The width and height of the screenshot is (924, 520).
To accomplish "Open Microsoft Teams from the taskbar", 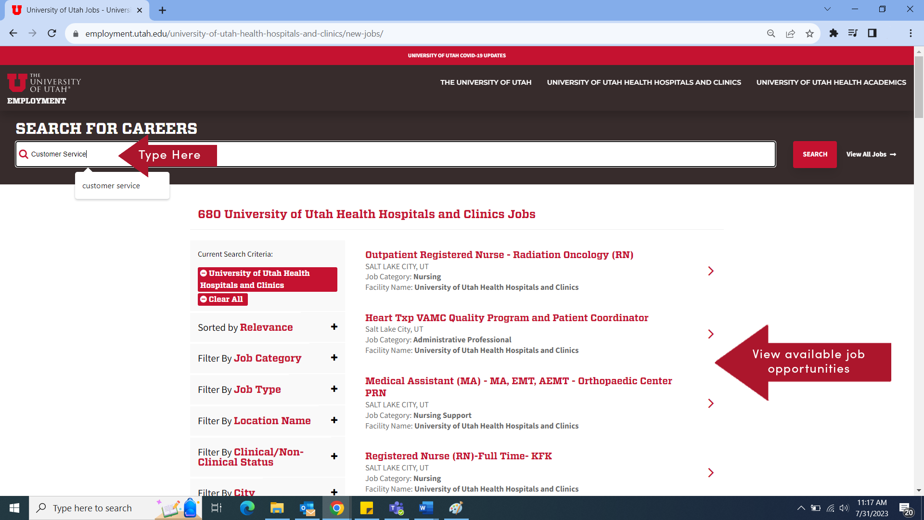I will click(396, 508).
